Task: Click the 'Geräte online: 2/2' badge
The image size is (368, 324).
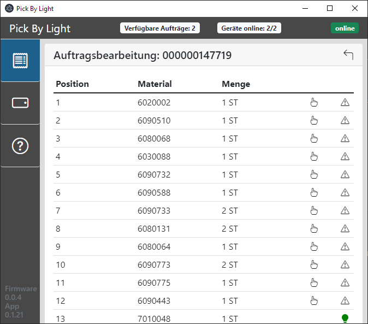Action: click(x=249, y=28)
